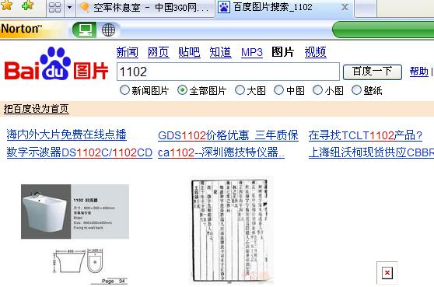Select the 壁纸 radio button
The image size is (434, 287).
pyautogui.click(x=356, y=90)
